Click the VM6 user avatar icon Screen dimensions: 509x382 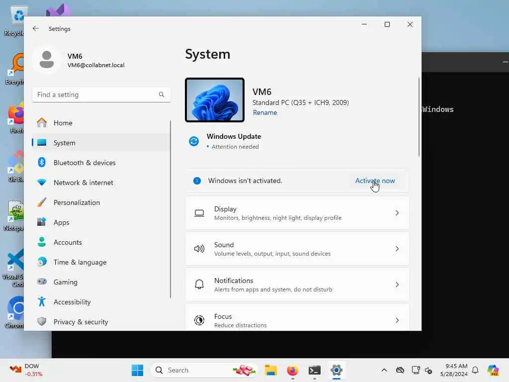47,60
